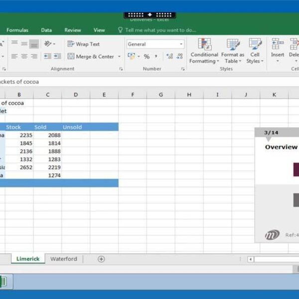The height and width of the screenshot is (299, 299).
Task: Increase decimal places
Action: click(169, 56)
